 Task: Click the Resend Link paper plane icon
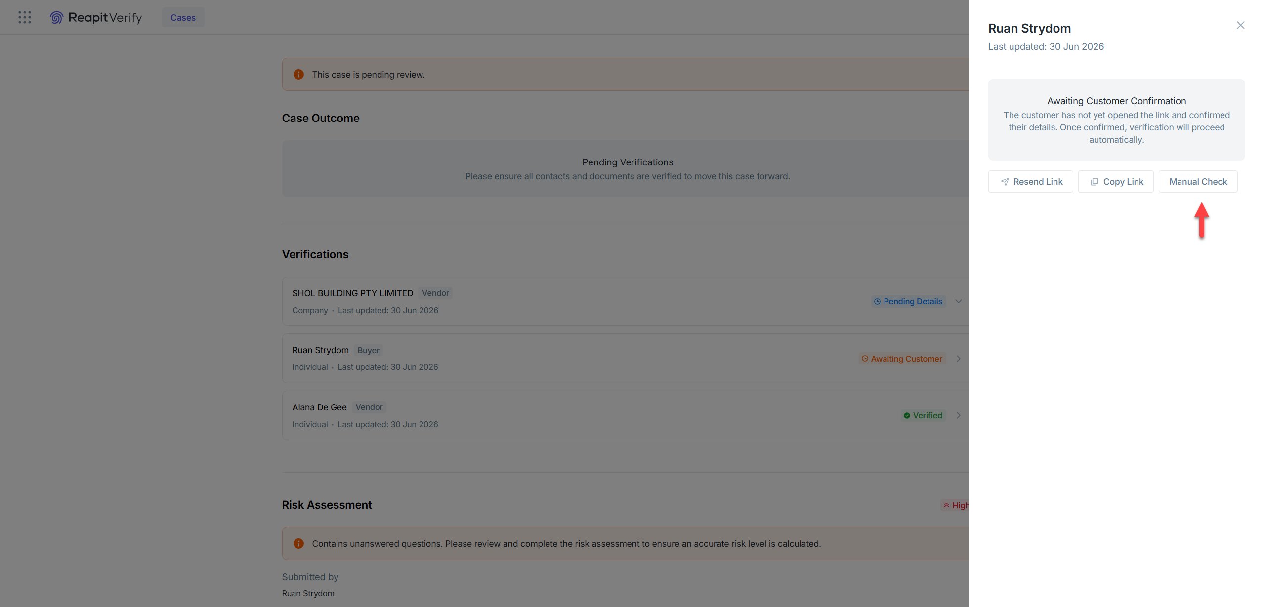[x=1005, y=182]
